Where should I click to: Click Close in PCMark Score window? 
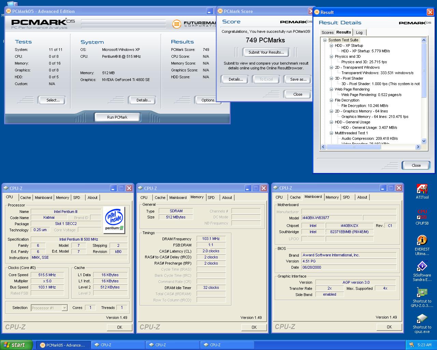click(298, 94)
